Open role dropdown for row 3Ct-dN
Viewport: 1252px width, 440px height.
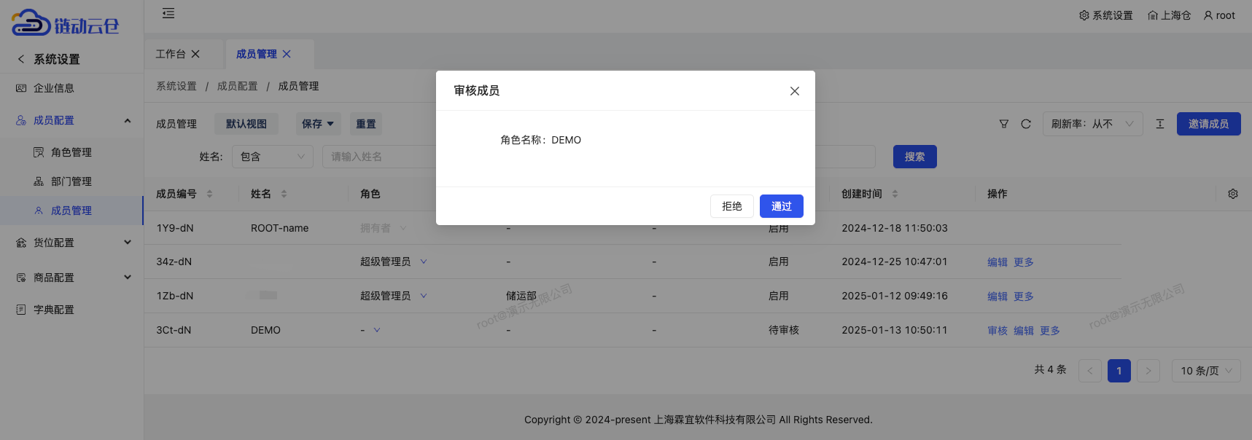click(x=377, y=330)
